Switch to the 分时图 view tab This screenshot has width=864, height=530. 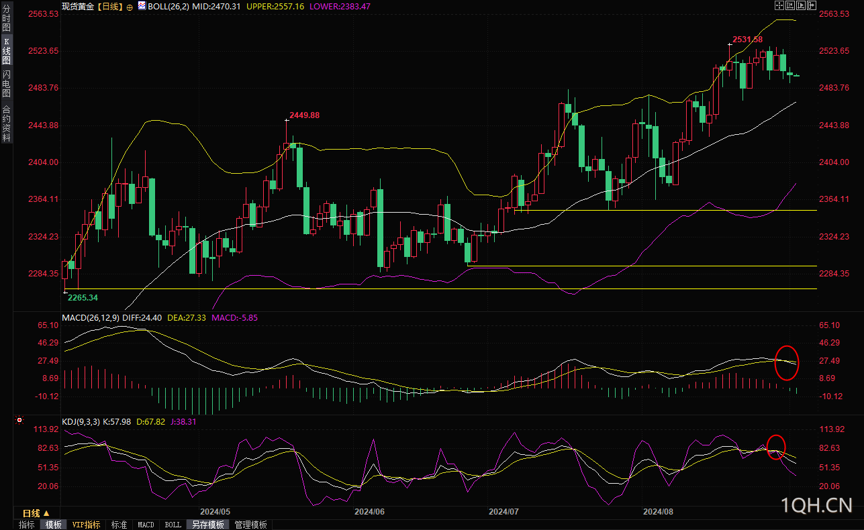(6, 19)
